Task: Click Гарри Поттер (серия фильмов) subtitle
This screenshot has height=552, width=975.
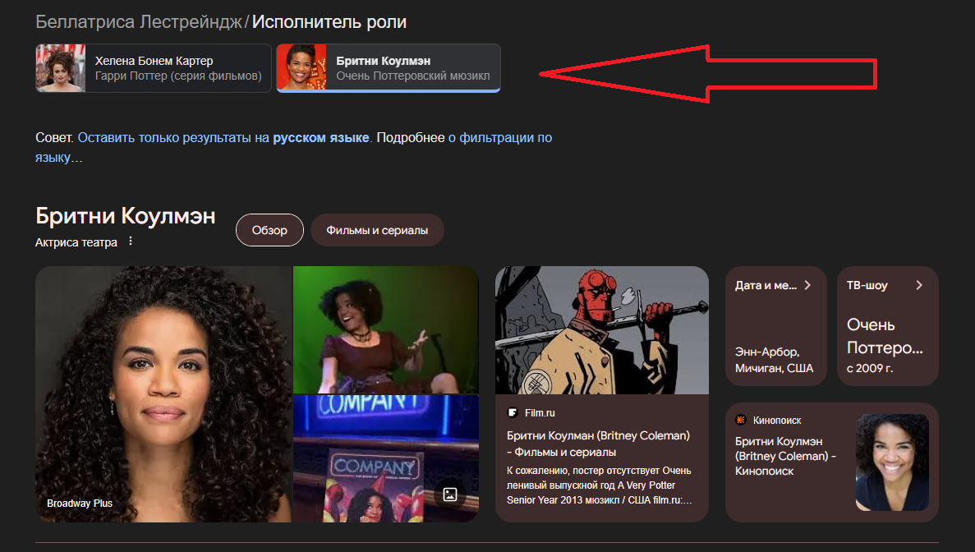Action: point(178,76)
